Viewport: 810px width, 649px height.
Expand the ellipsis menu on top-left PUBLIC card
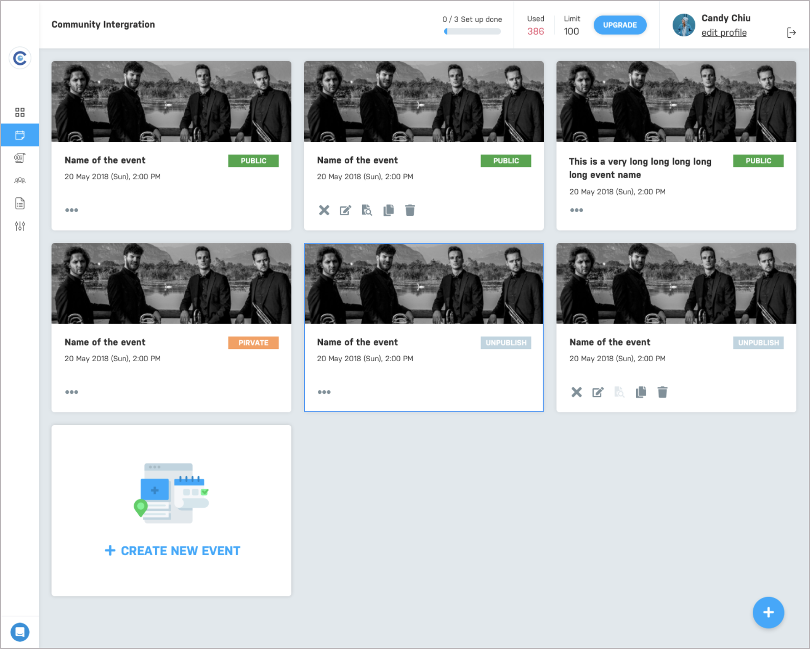71,210
